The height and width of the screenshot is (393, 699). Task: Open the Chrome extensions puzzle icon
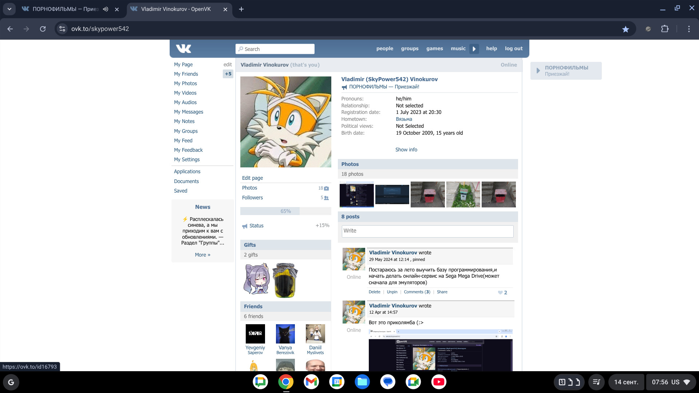(665, 29)
